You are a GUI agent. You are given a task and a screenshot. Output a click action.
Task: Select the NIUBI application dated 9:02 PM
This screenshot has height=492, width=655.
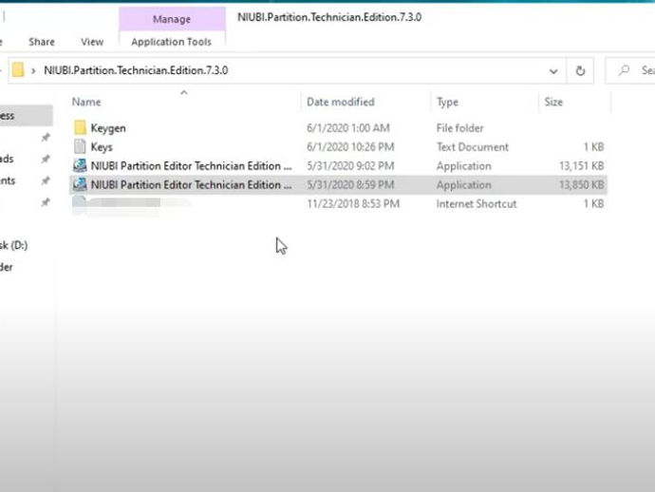pyautogui.click(x=192, y=166)
